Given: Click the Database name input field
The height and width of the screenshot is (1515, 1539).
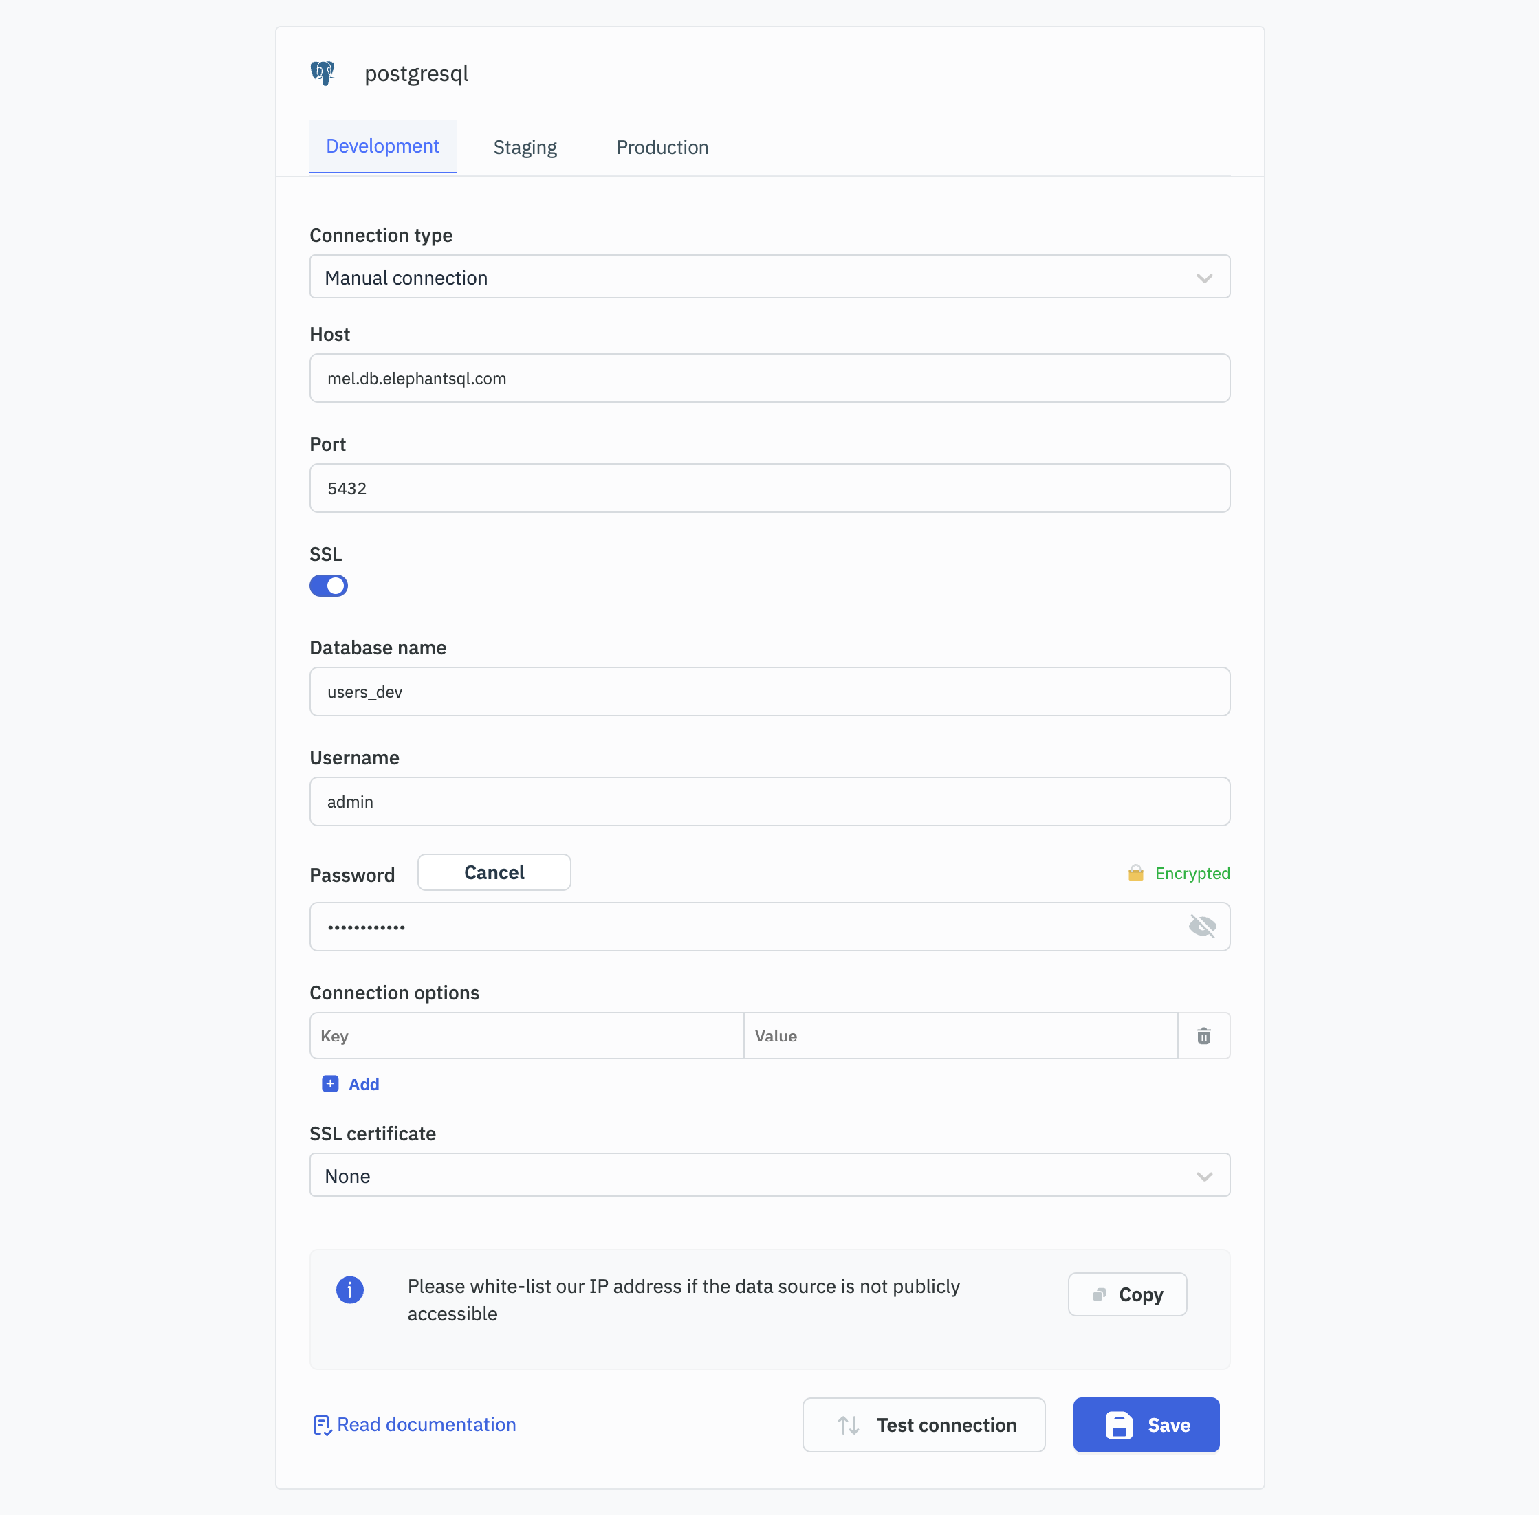Looking at the screenshot, I should [769, 691].
